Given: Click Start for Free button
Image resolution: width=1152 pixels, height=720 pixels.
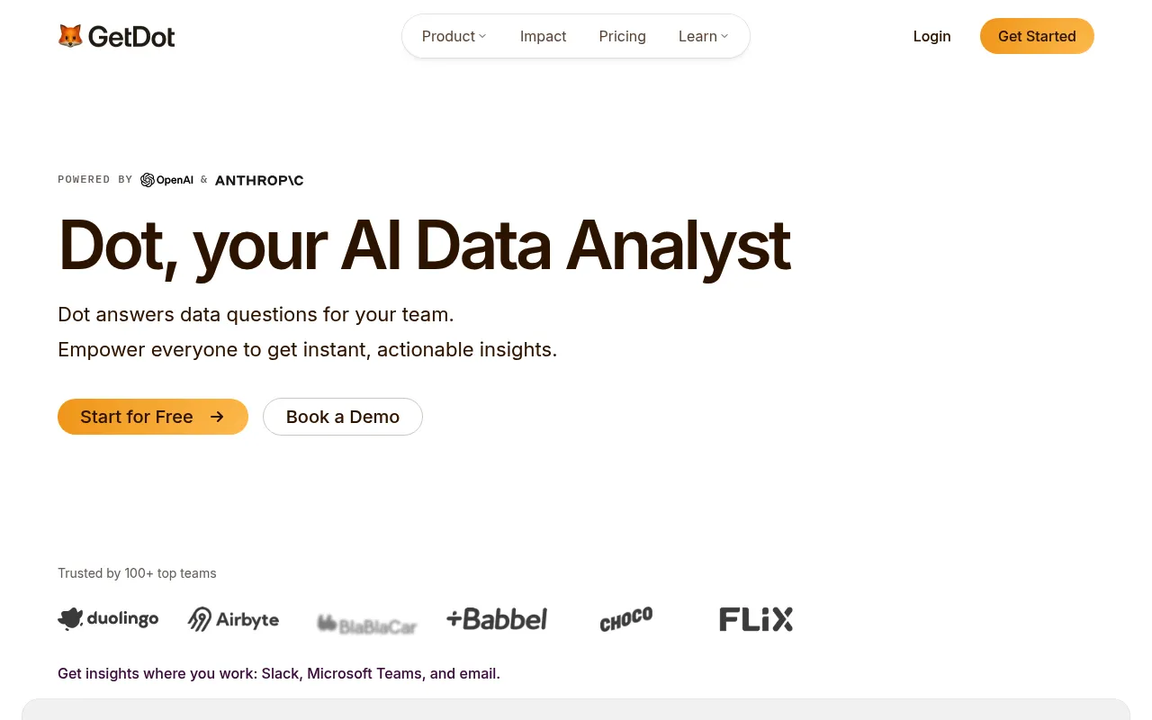Looking at the screenshot, I should [x=153, y=417].
